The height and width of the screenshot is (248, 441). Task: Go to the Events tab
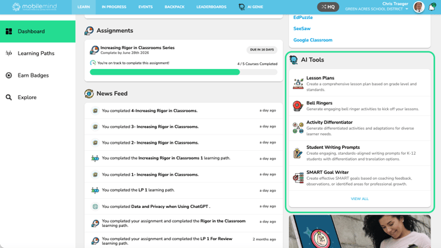pyautogui.click(x=145, y=7)
